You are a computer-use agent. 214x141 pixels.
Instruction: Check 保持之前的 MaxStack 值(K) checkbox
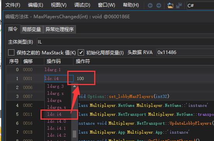point(11,52)
